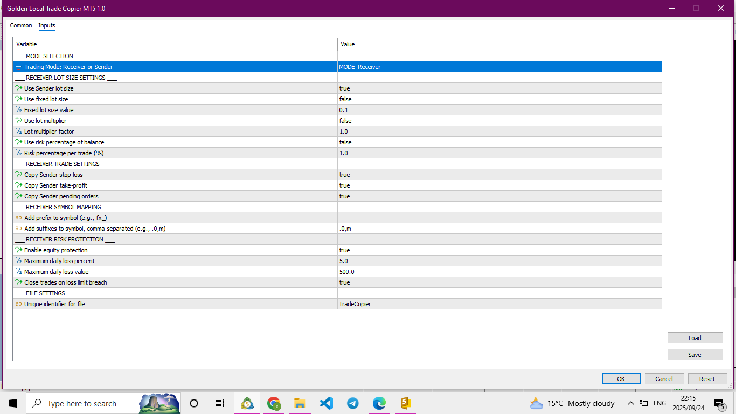Screen dimensions: 736x414
Task: Toggle Copy Sender take-profit value
Action: (x=499, y=185)
